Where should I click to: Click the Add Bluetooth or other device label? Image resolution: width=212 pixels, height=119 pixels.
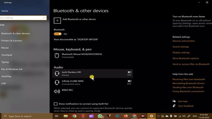[x=79, y=19]
